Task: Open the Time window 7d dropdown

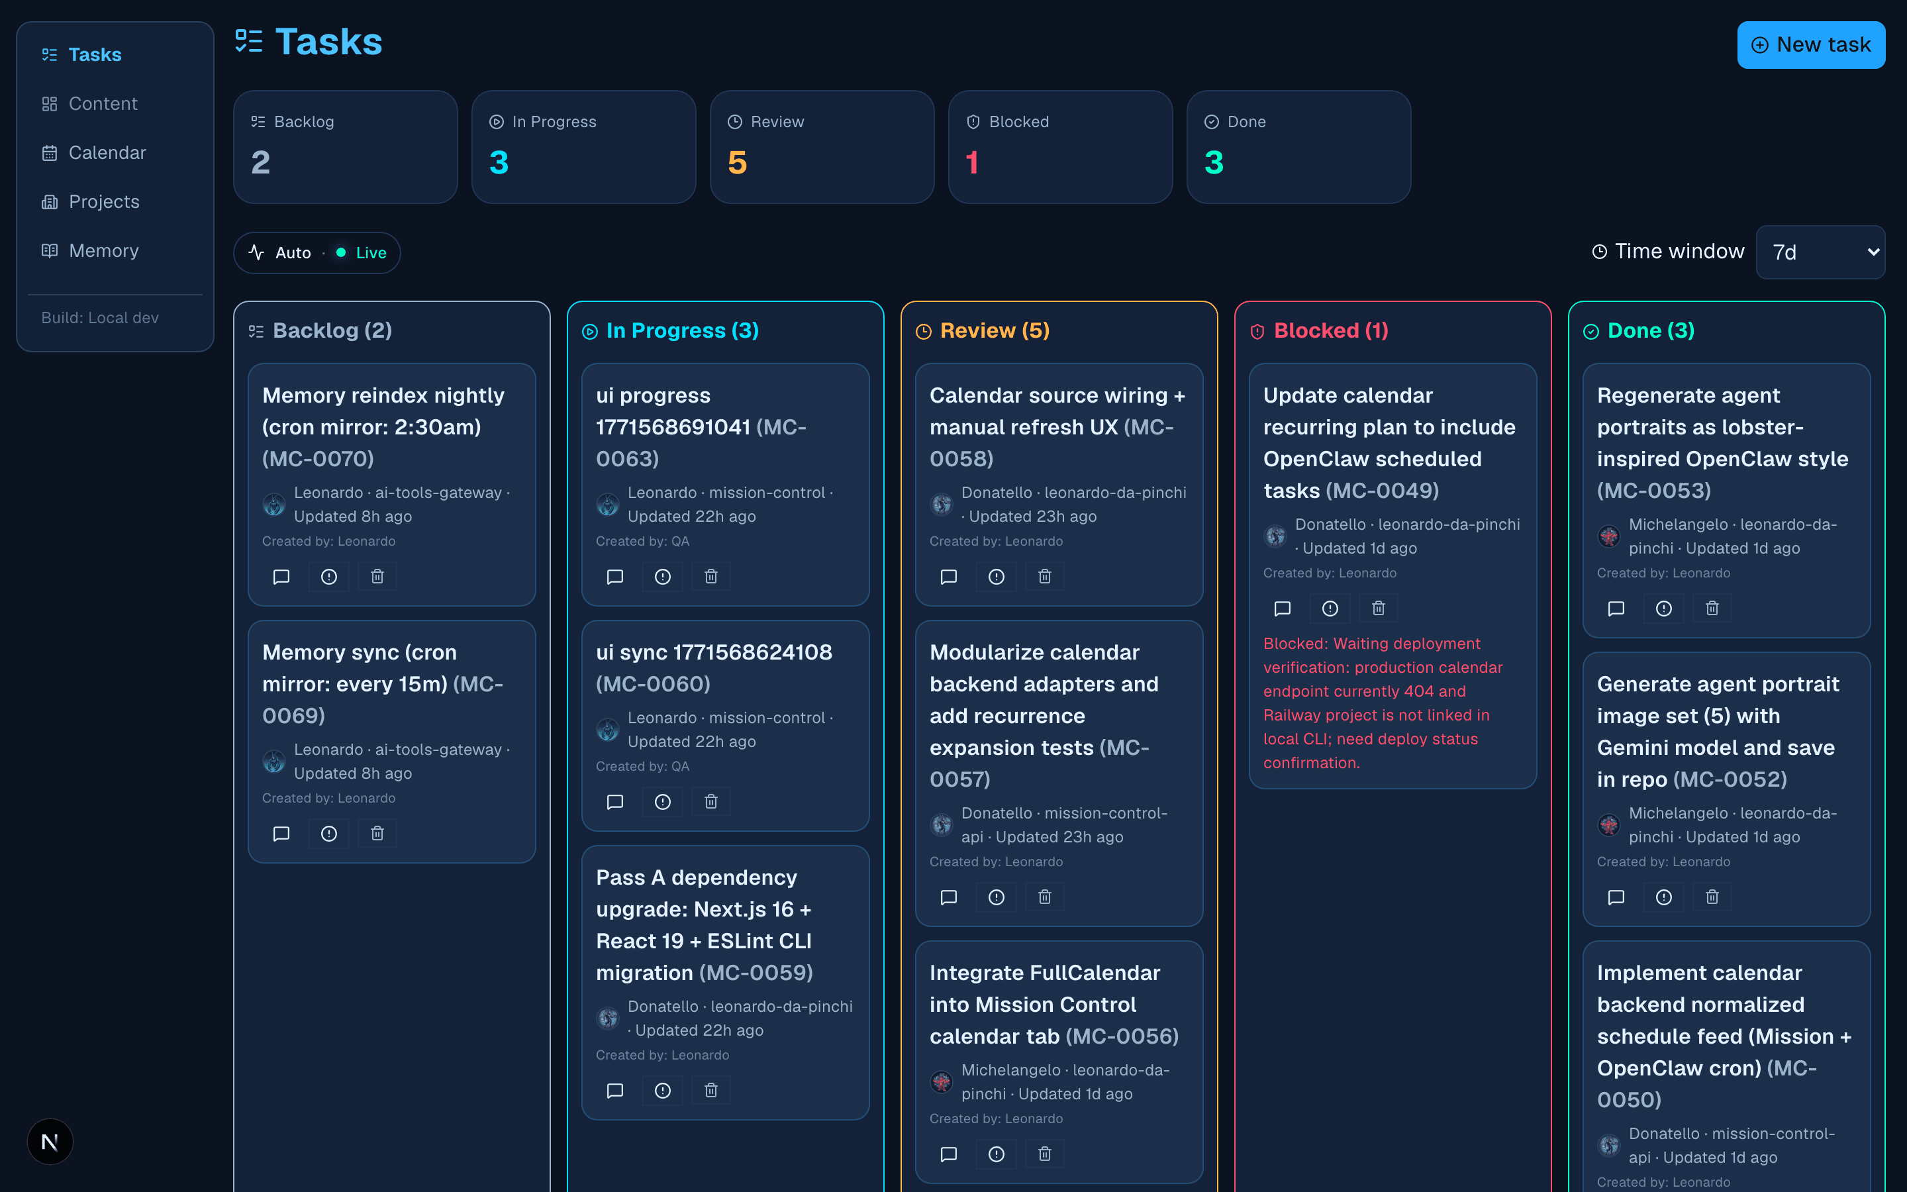Action: [1820, 252]
